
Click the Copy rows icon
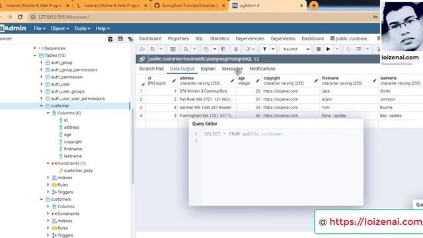click(206, 49)
